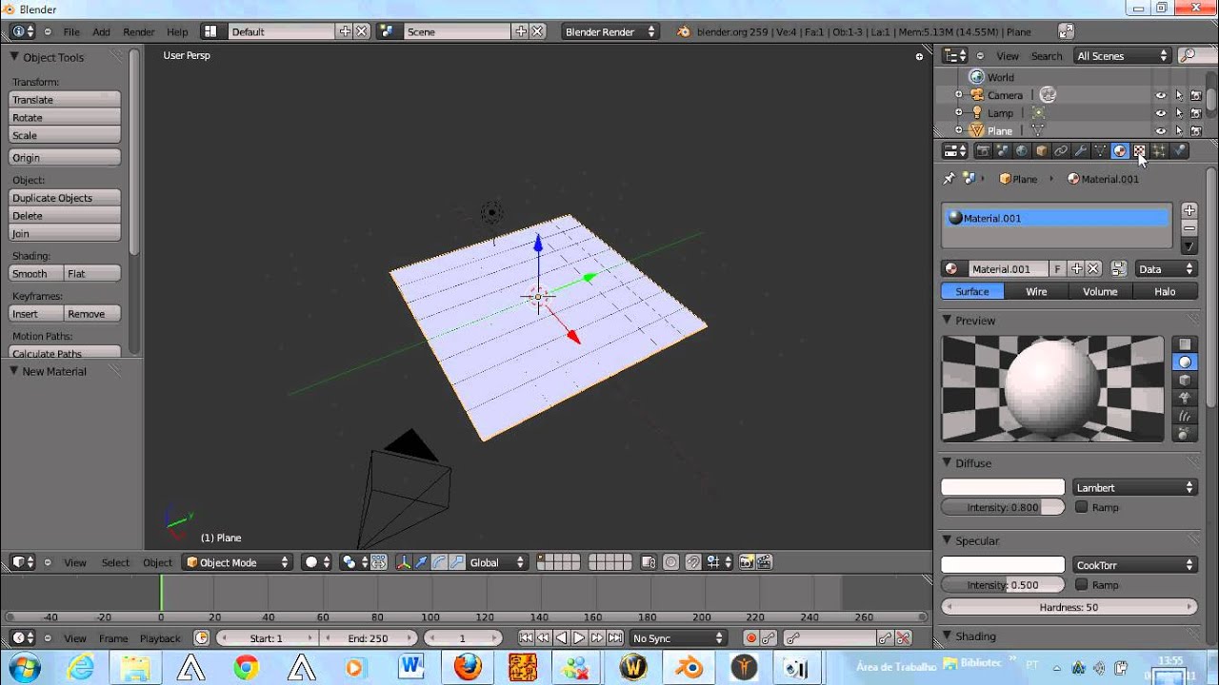The image size is (1219, 685).
Task: Select the translate manipulator arrow icon
Action: [421, 562]
